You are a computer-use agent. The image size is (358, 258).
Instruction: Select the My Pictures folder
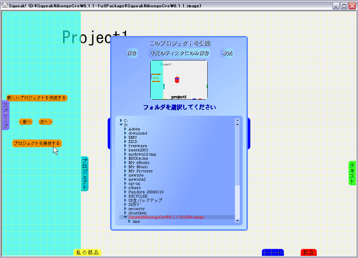pyautogui.click(x=140, y=171)
